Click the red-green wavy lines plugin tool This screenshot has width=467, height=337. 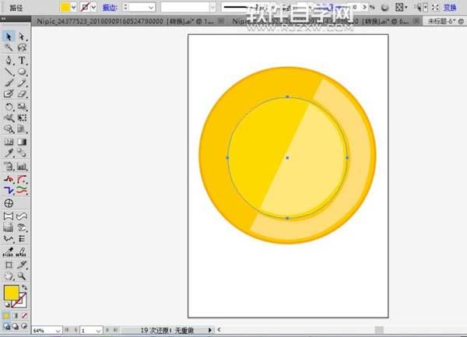(22, 190)
